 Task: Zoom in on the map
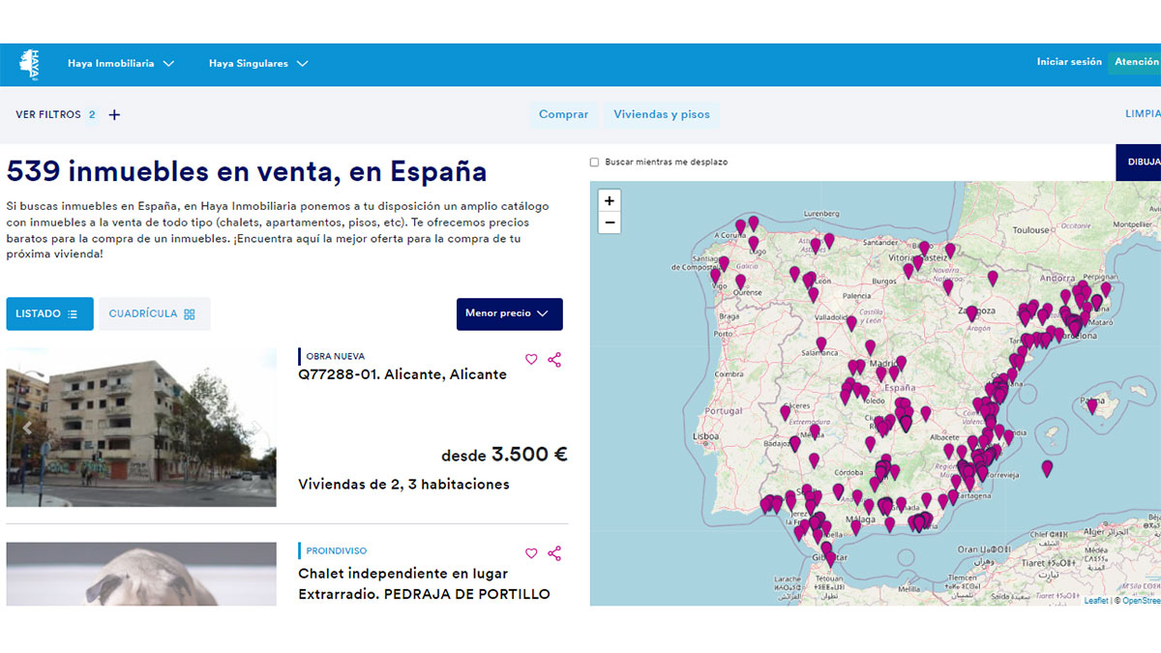point(610,201)
